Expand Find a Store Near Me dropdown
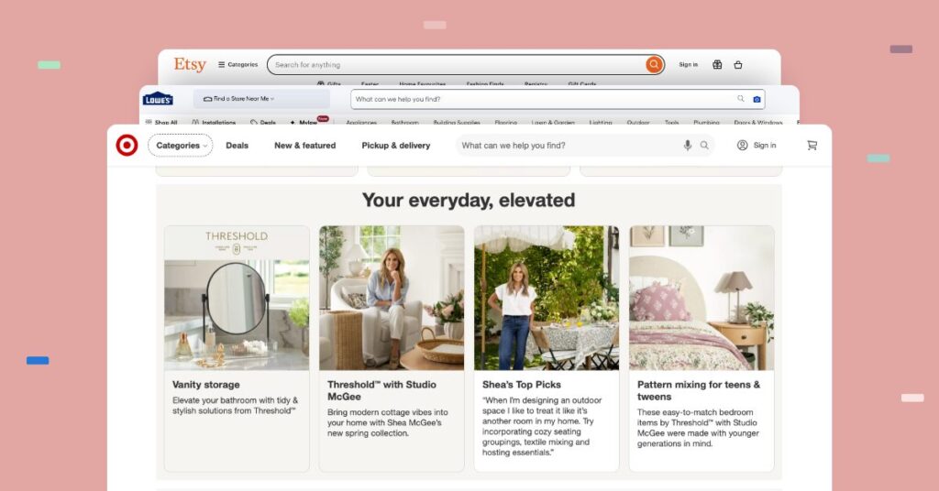This screenshot has width=939, height=491. click(x=239, y=99)
